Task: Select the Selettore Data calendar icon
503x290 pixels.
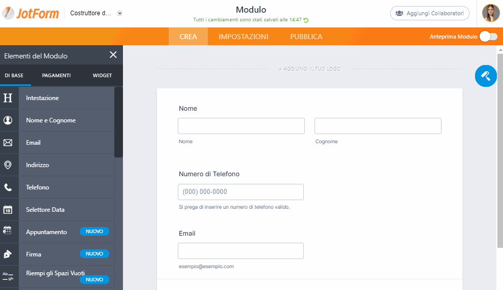Action: pos(8,210)
